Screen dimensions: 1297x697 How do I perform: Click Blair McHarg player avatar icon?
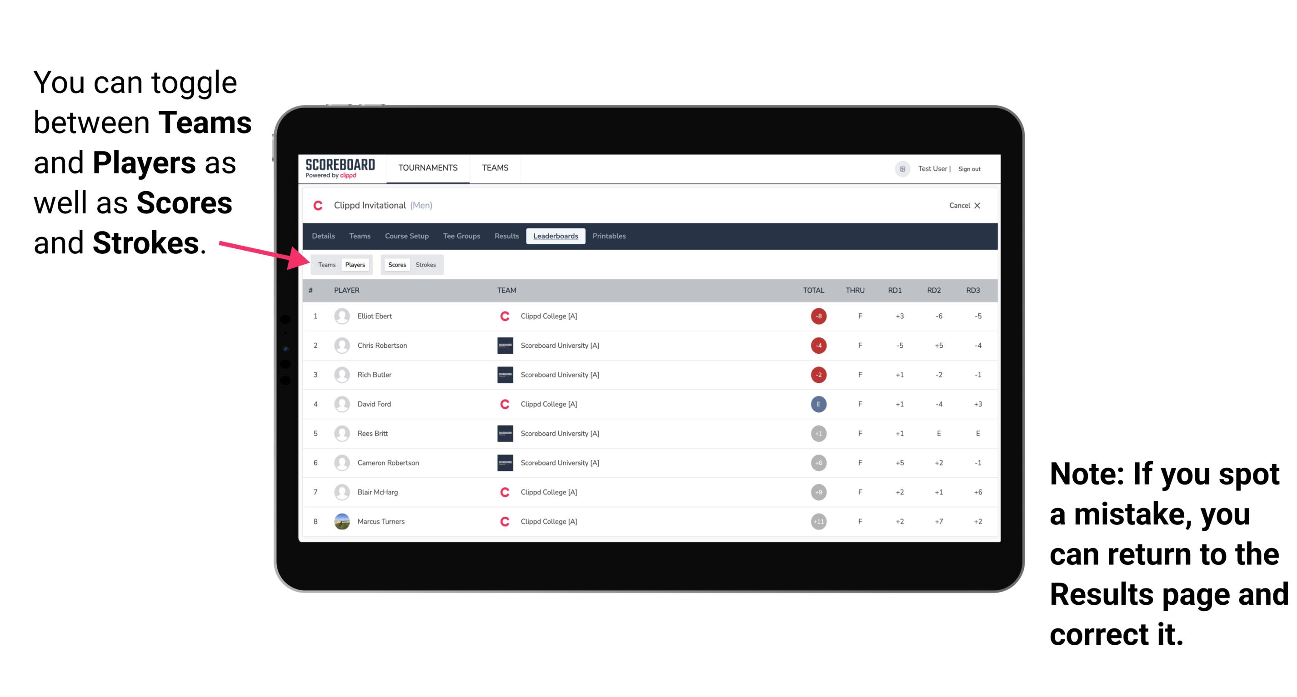[x=344, y=492]
